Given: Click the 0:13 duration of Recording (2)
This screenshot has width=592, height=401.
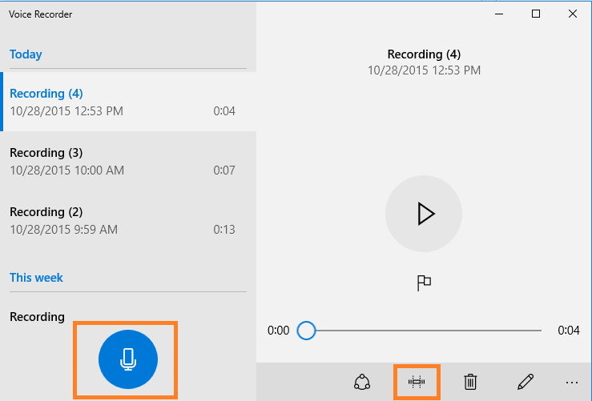Looking at the screenshot, I should coord(224,230).
